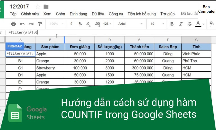
Task: Click the Sales Rep header cell
Action: 168,47
